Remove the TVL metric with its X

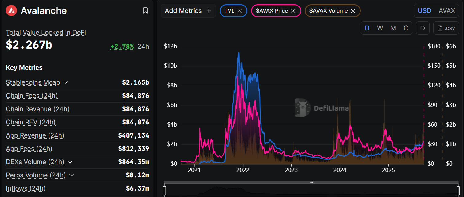[x=240, y=11]
